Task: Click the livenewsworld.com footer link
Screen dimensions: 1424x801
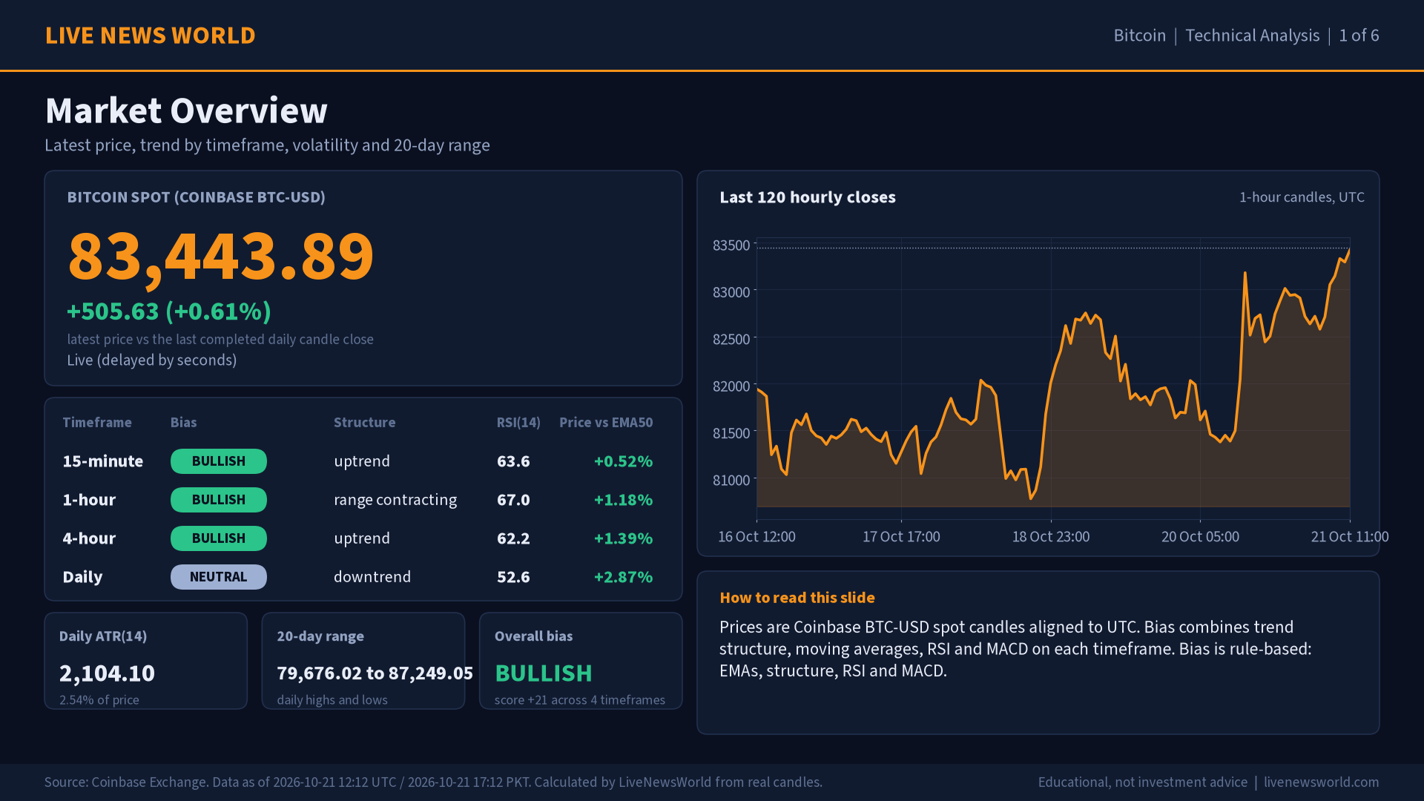Action: [x=1321, y=782]
